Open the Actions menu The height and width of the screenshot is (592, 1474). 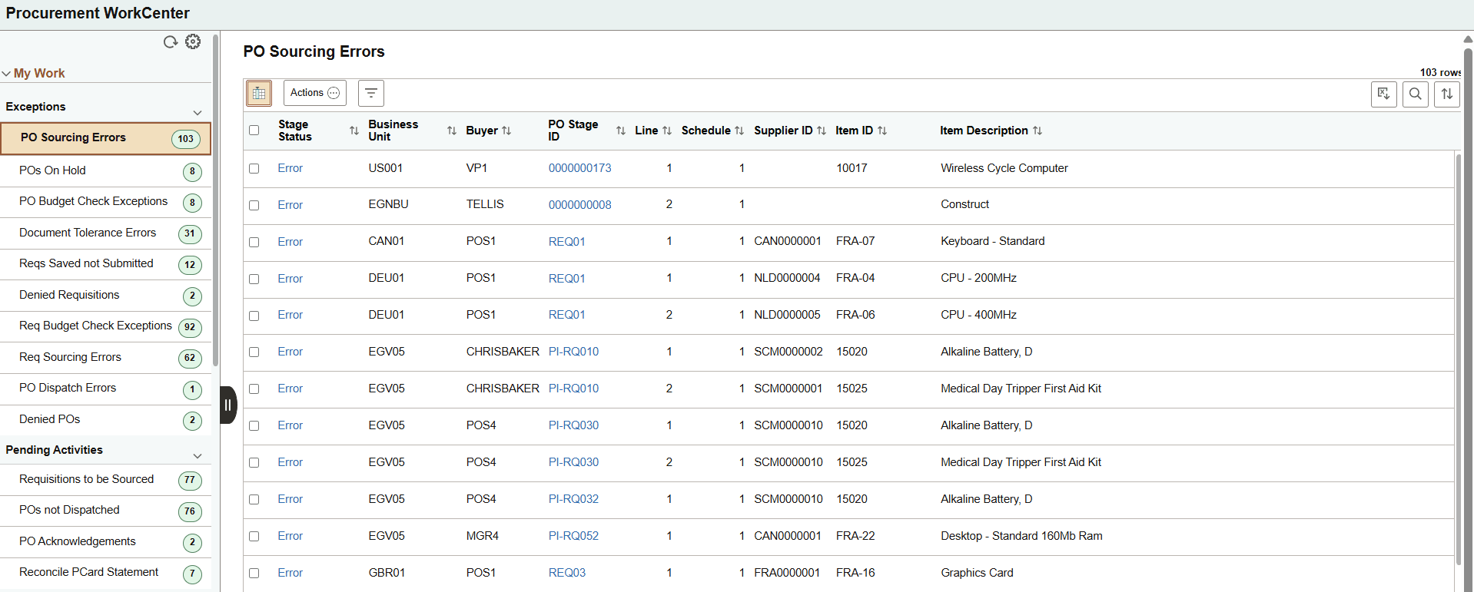[x=315, y=93]
